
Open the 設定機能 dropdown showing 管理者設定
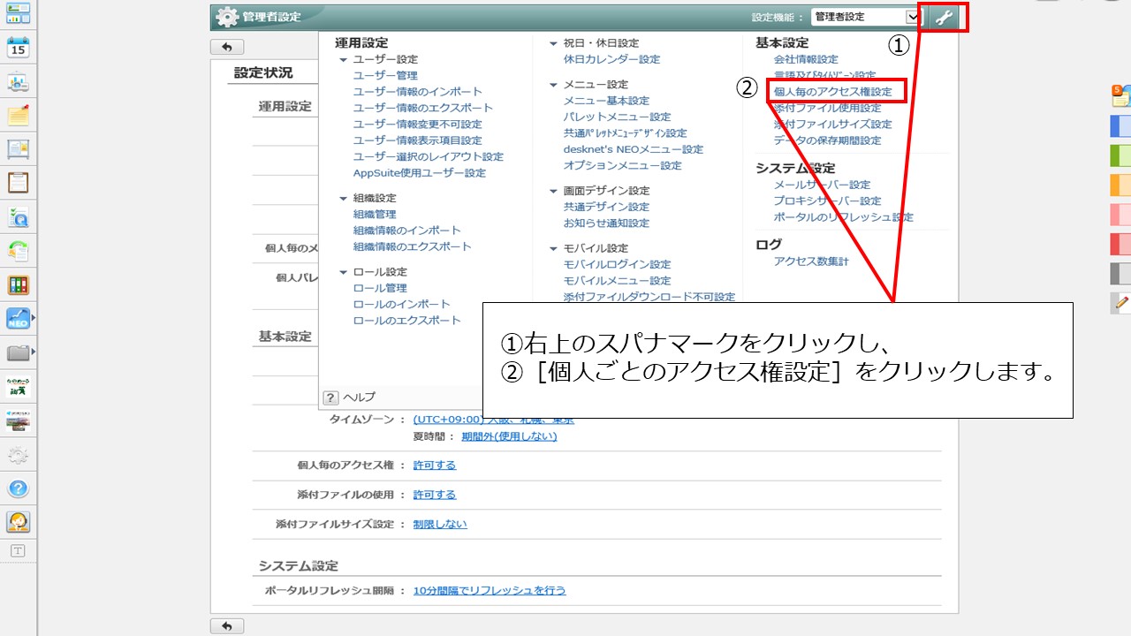pyautogui.click(x=866, y=17)
